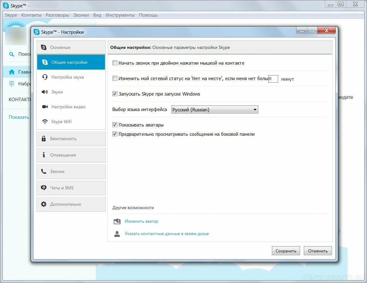Go to Настройки видео
The image size is (367, 283).
pos(71,107)
